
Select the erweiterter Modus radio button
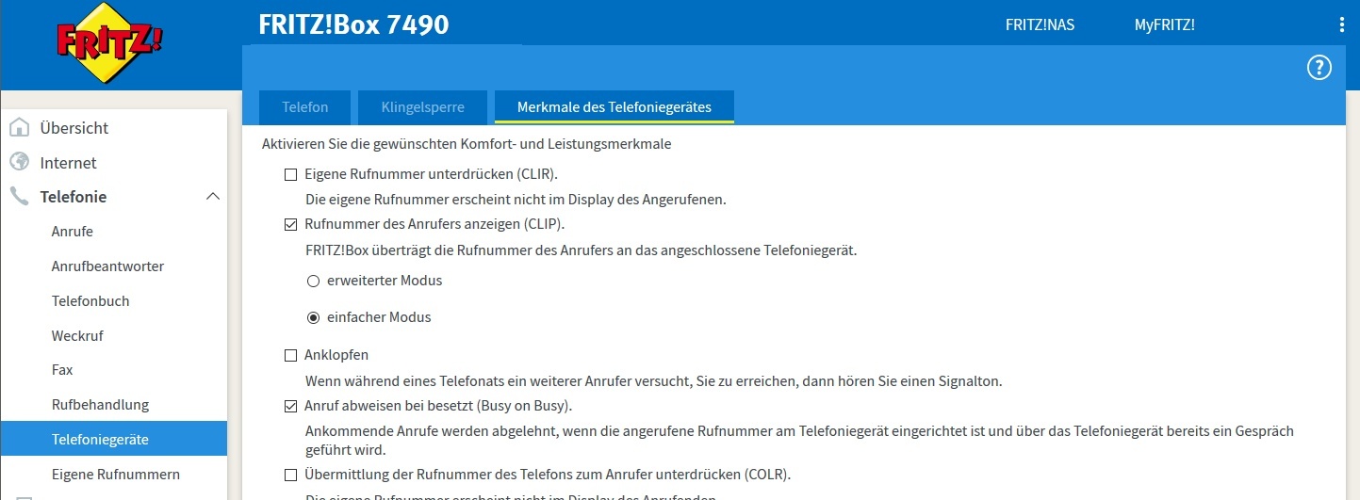[x=314, y=281]
